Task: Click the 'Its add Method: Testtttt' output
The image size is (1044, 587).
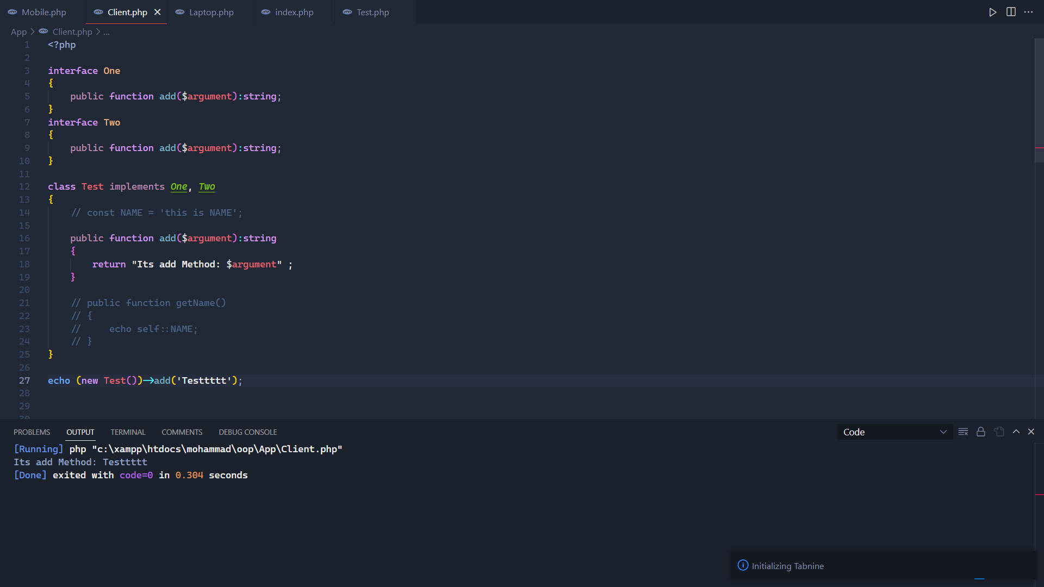Action: coord(80,462)
